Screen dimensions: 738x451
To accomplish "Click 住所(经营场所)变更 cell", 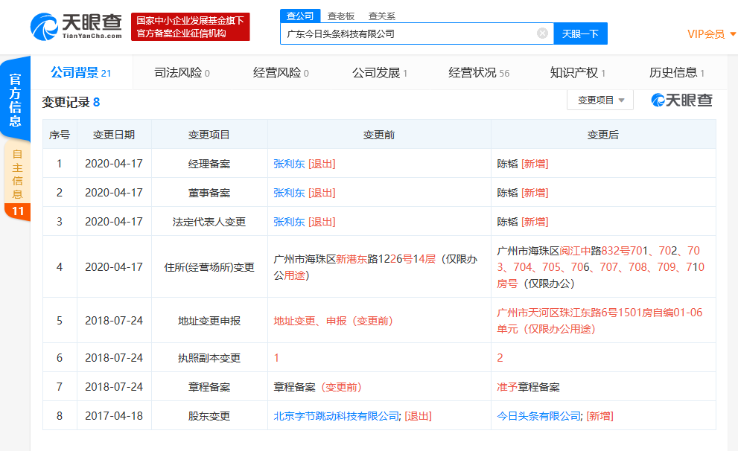I will [209, 267].
